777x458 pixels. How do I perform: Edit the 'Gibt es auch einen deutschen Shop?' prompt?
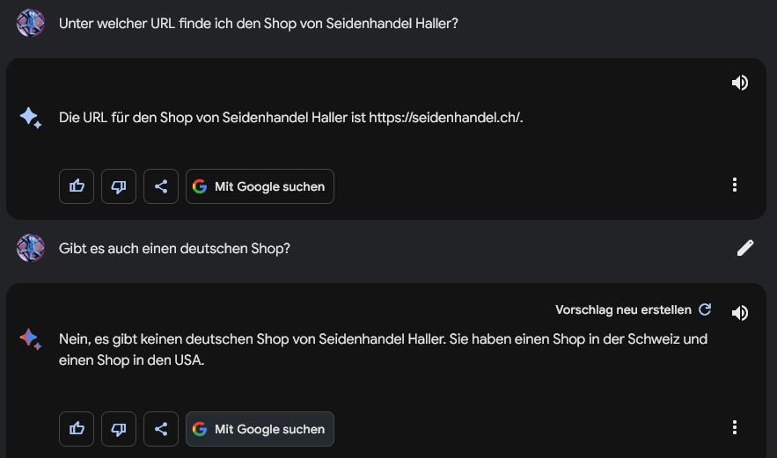(x=744, y=248)
